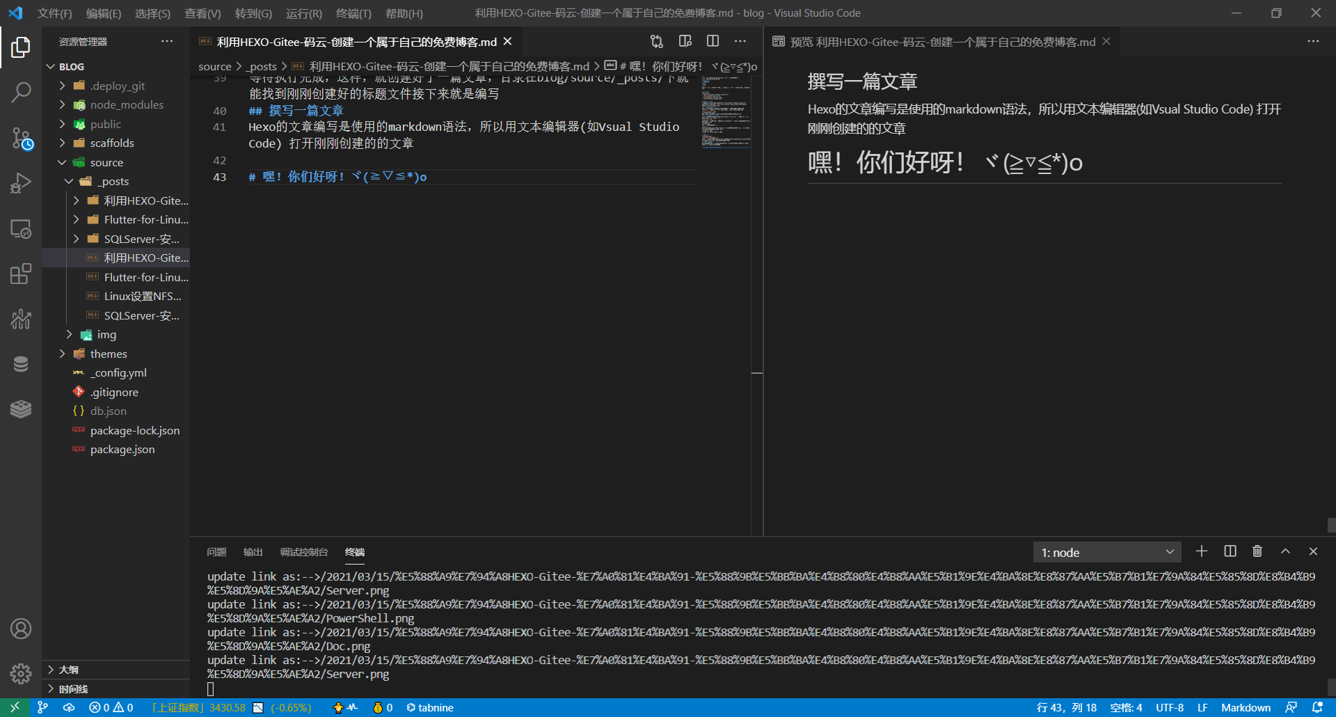The width and height of the screenshot is (1336, 717).
Task: Click the cloud sync icon in the status bar
Action: click(69, 707)
